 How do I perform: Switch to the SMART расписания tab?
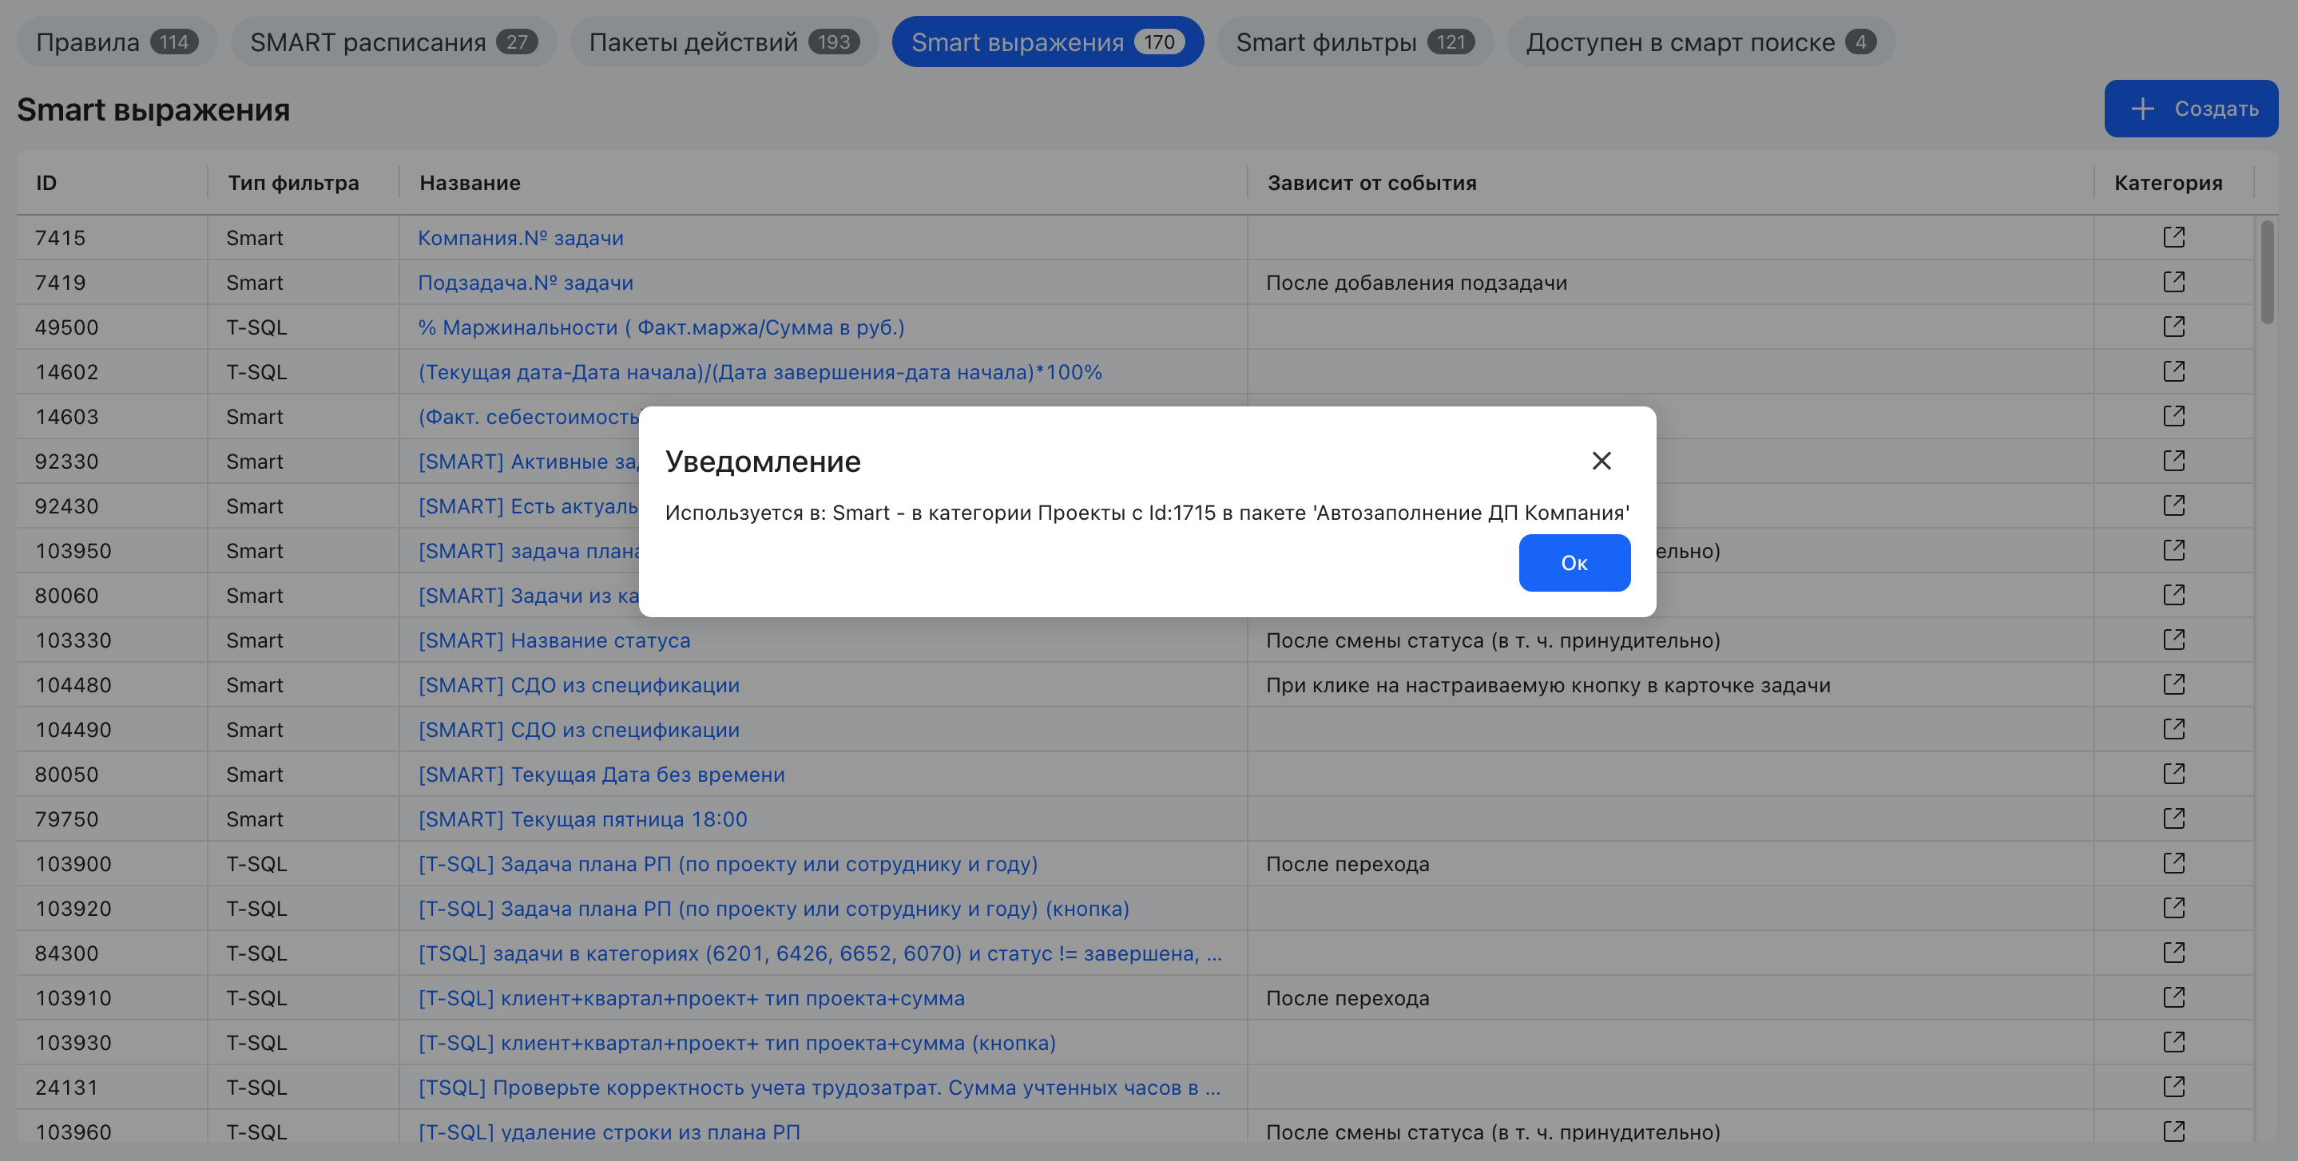coord(394,42)
